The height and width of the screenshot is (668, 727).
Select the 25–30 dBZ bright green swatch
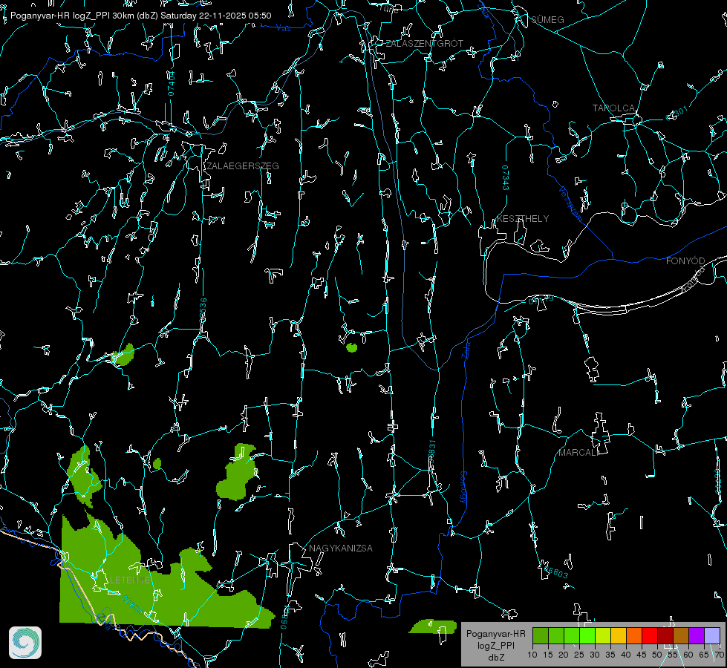pyautogui.click(x=587, y=635)
